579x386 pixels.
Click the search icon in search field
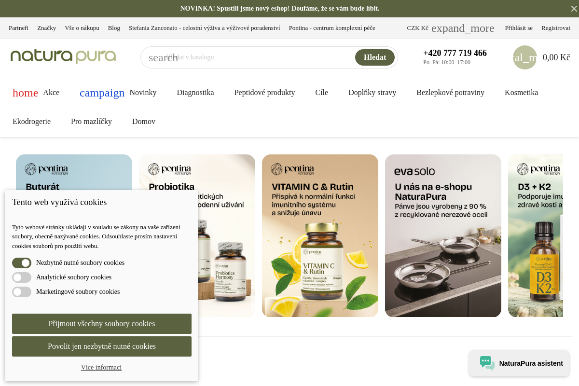pos(163,57)
